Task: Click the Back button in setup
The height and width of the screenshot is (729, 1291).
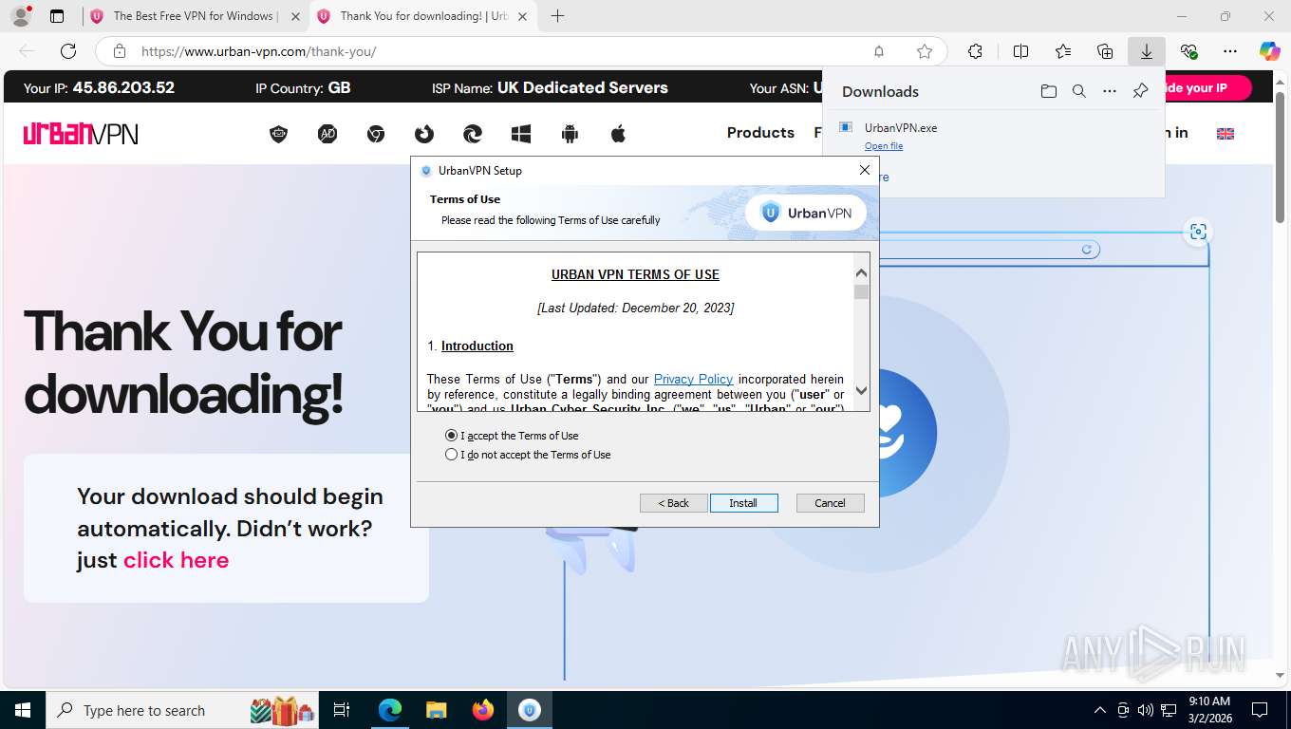Action: pyautogui.click(x=673, y=503)
